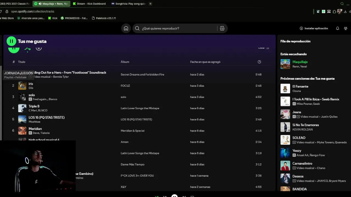Open the browser tab search magnifier
The height and width of the screenshot is (197, 351).
342,4
